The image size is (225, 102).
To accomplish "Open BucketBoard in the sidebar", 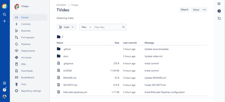I will 30,77.
